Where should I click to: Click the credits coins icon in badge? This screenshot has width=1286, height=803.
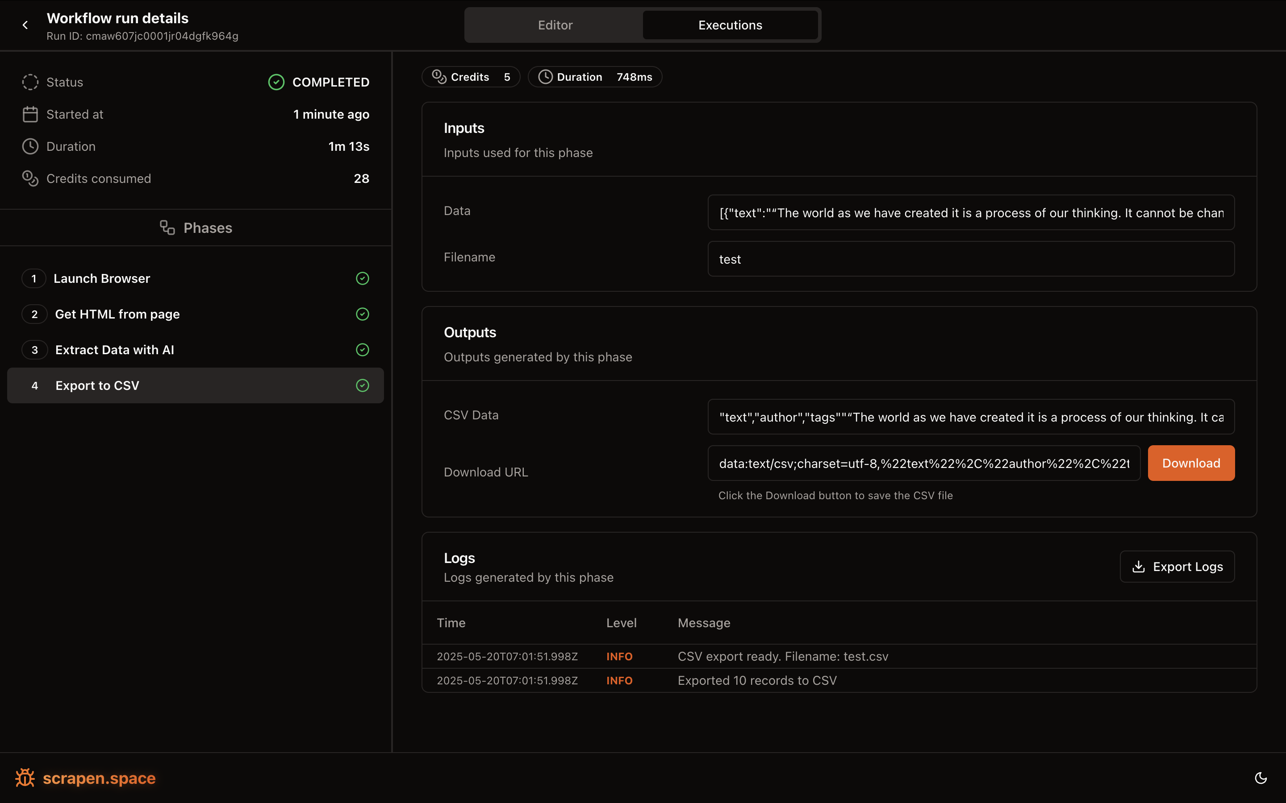point(439,77)
